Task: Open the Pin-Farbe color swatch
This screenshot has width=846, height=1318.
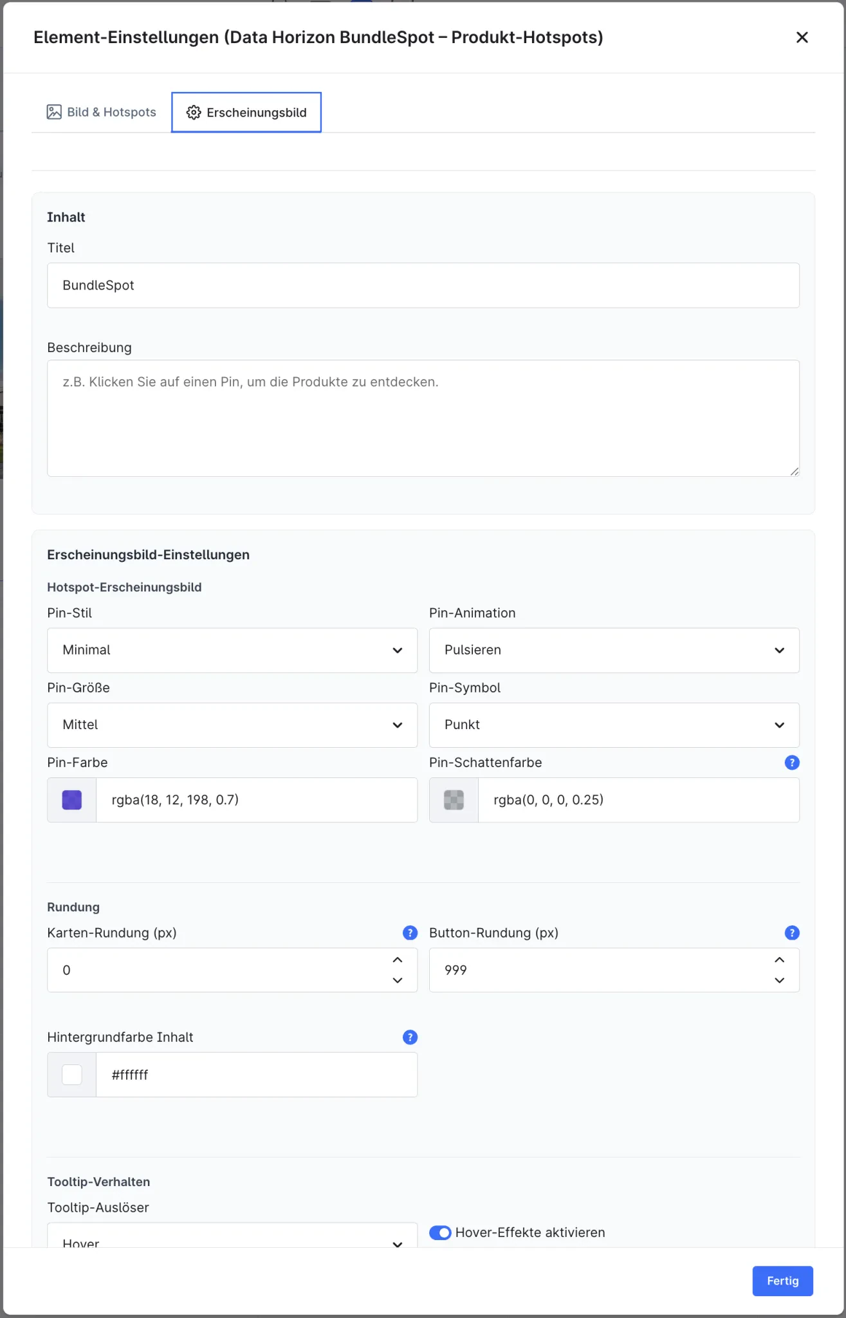Action: pos(72,800)
